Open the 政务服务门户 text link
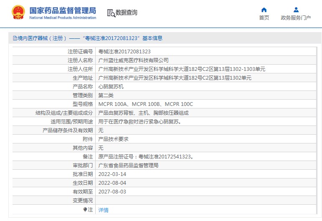The width and height of the screenshot is (322, 221). tap(296, 18)
